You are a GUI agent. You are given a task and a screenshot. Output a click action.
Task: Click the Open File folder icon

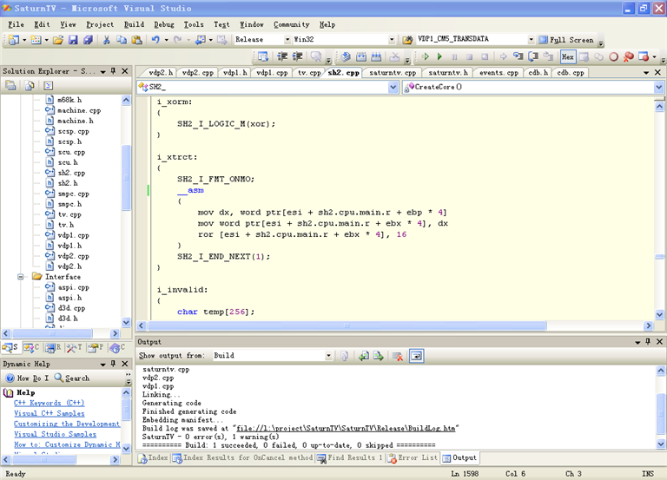tap(58, 40)
